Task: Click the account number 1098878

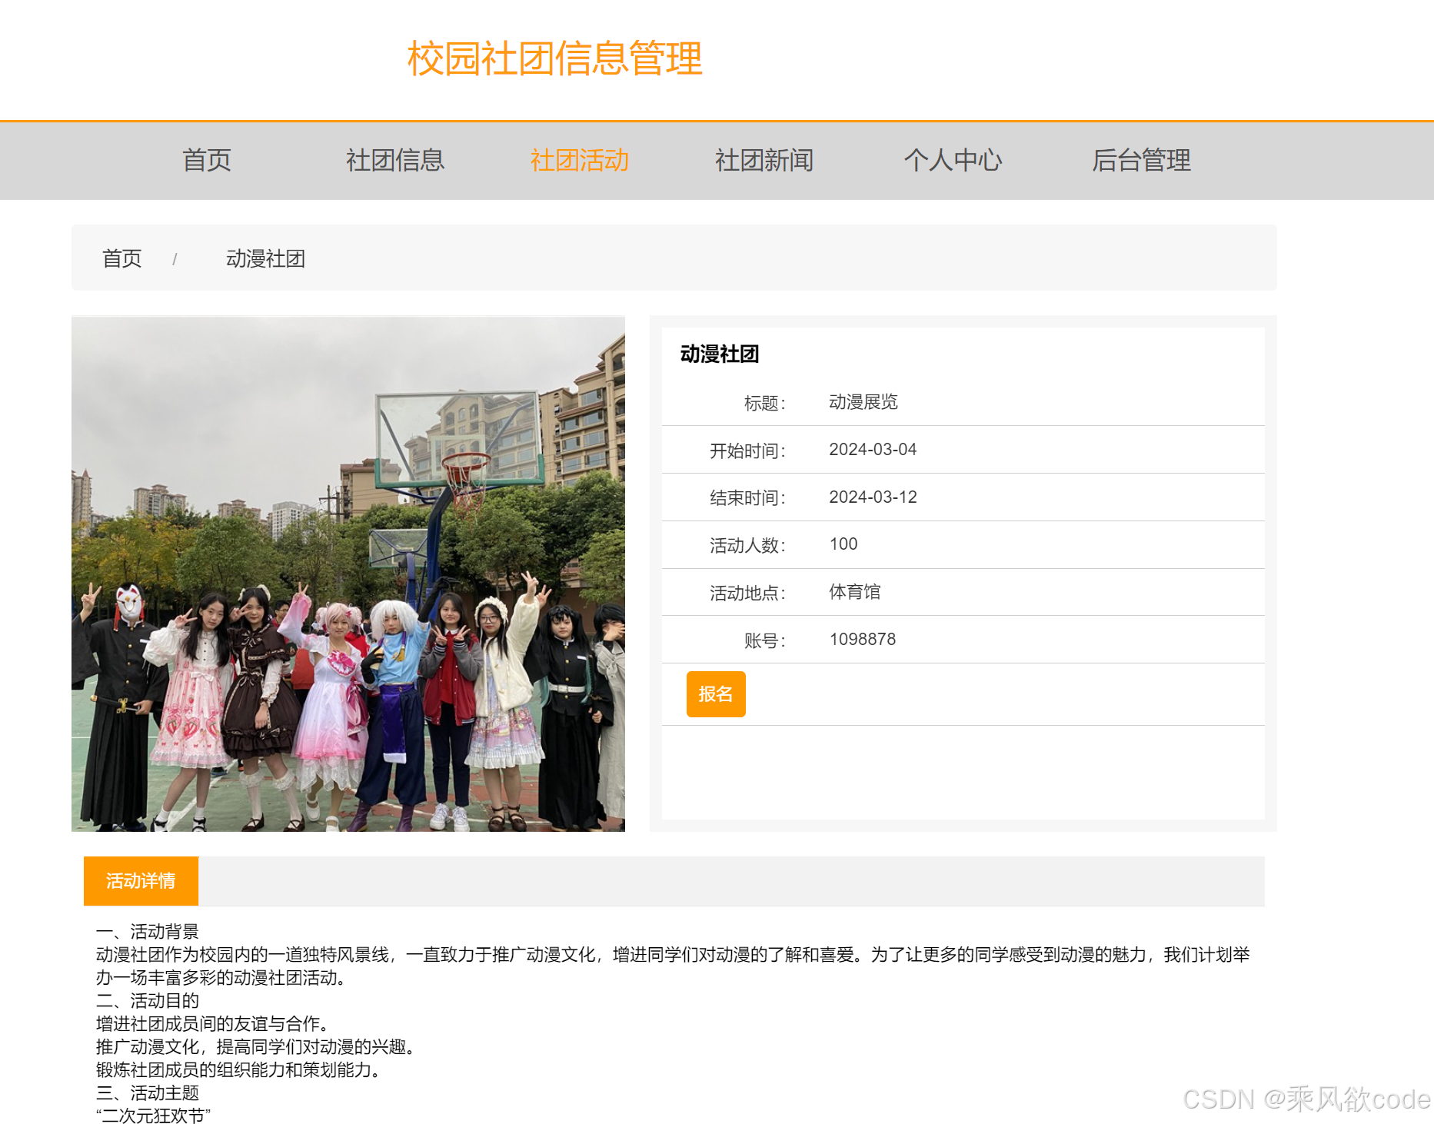Action: click(862, 639)
